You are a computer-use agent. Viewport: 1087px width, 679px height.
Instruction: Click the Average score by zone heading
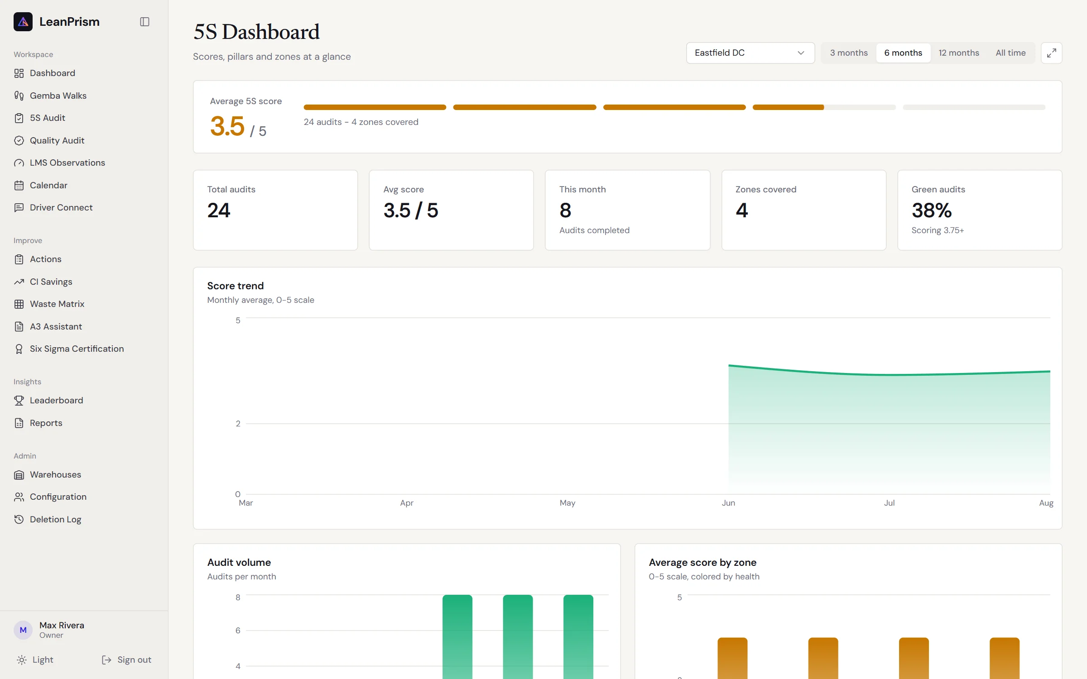click(702, 563)
